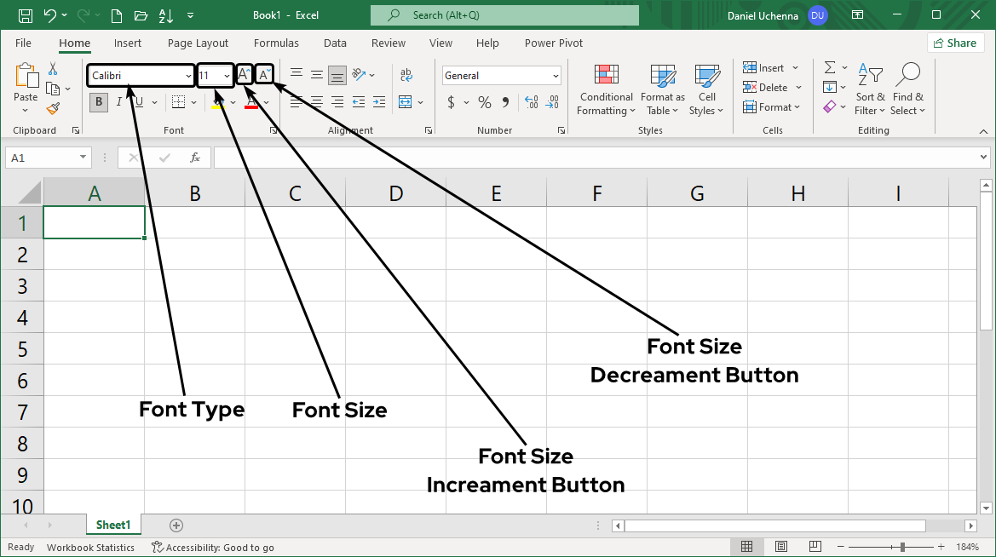The height and width of the screenshot is (557, 996).
Task: Open the Insert ribbon tab
Action: (128, 43)
